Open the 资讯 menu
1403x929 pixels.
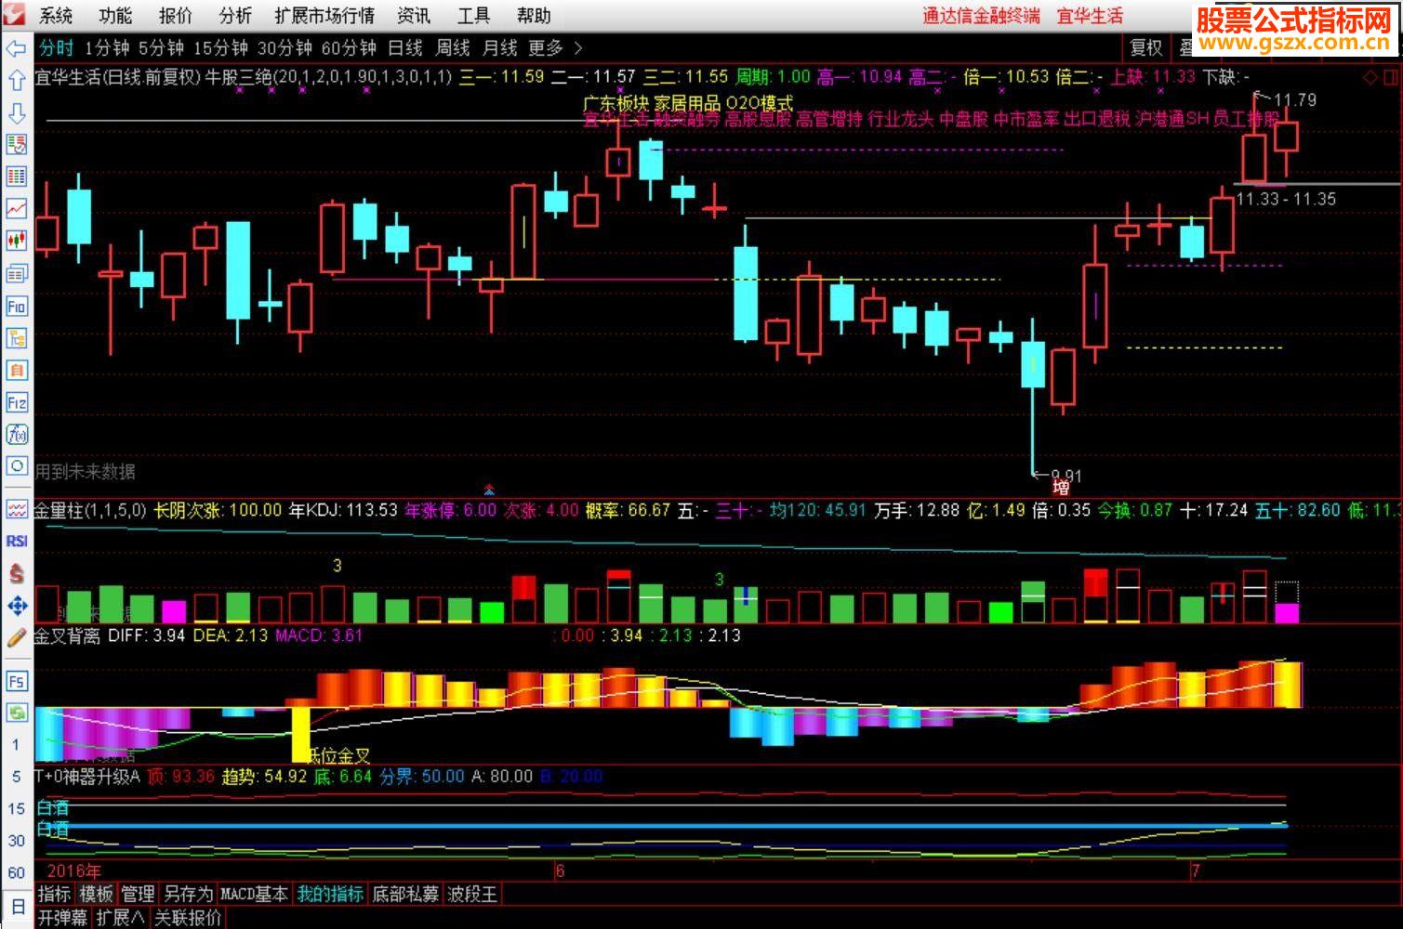point(414,16)
